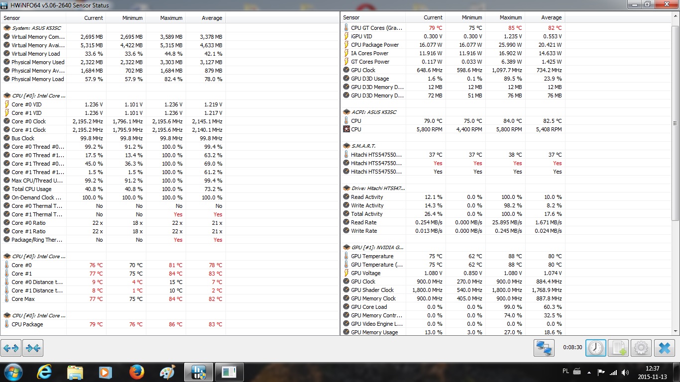
Task: Select the Drive: Hitachi HTS547 group header
Action: pyautogui.click(x=373, y=189)
